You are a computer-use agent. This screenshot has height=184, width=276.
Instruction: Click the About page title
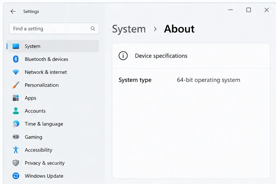(179, 29)
